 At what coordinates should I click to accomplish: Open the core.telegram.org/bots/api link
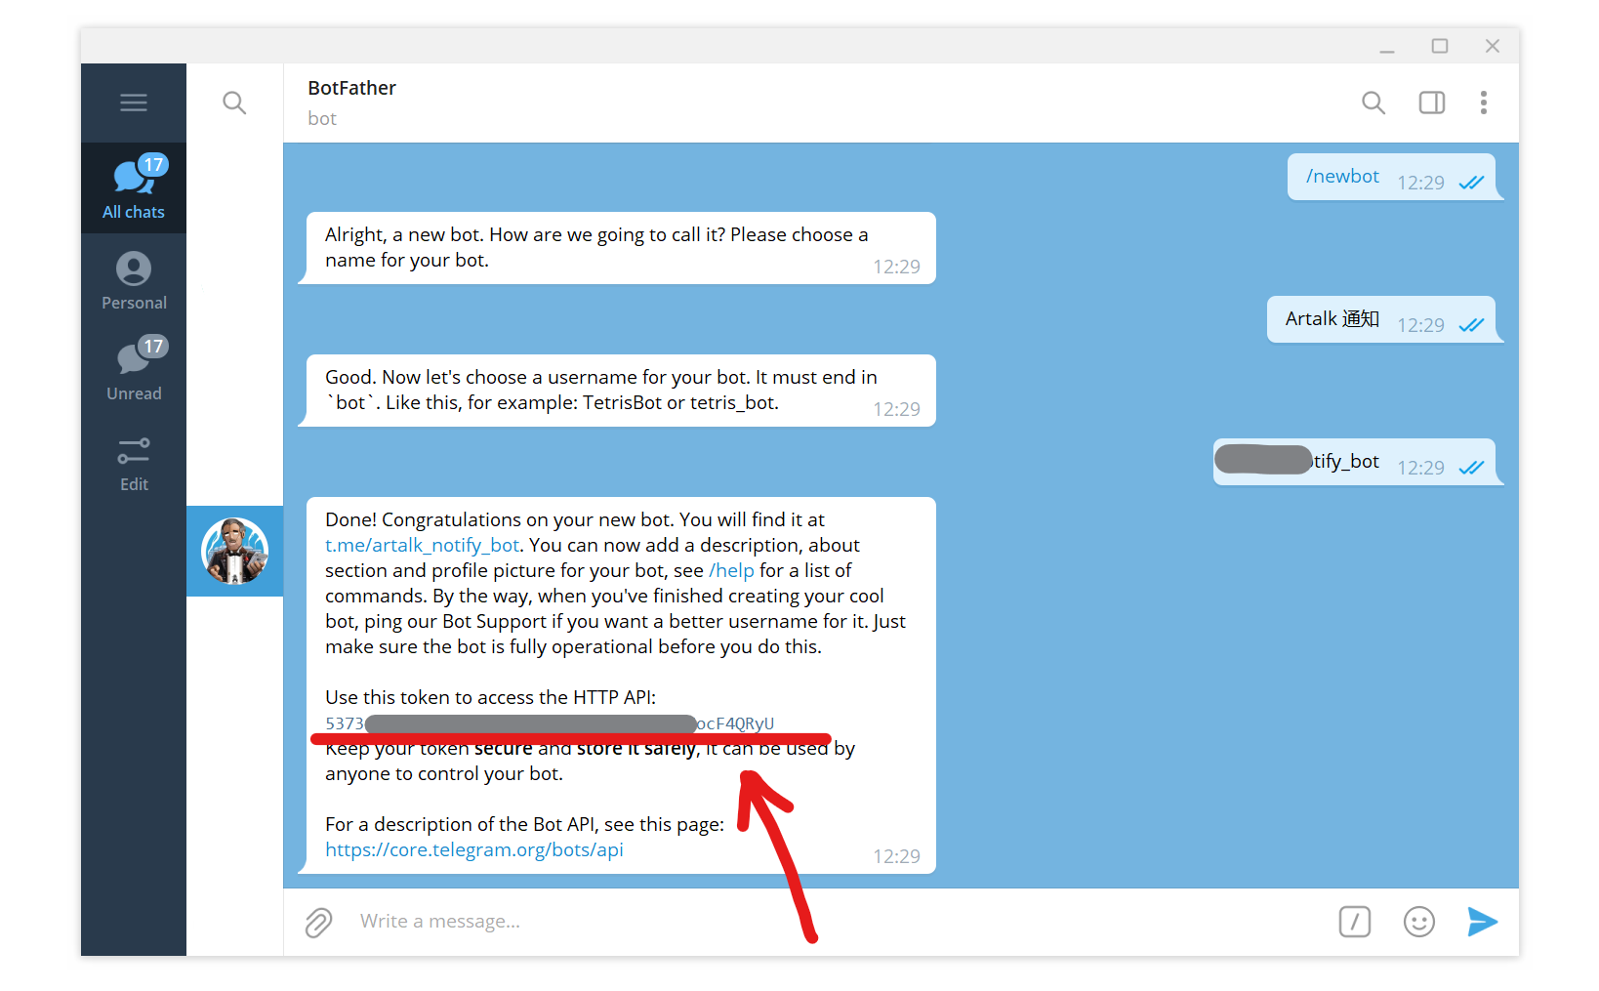click(473, 850)
